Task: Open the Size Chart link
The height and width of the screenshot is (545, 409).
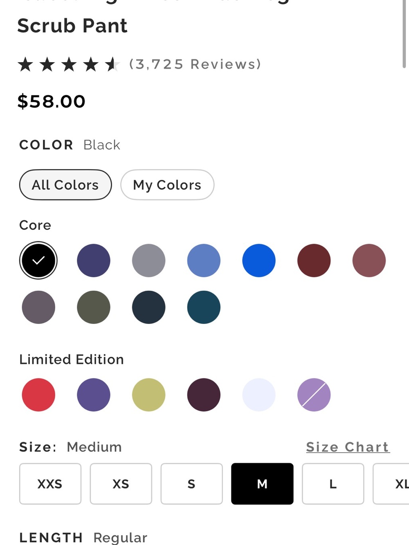Action: (348, 447)
